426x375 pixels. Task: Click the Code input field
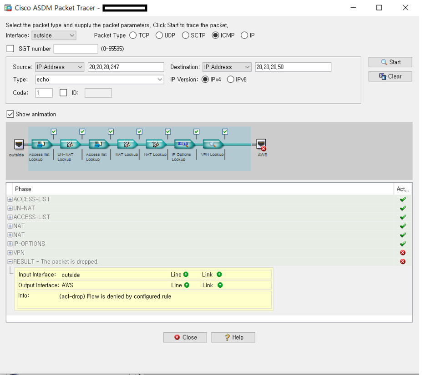pos(44,93)
